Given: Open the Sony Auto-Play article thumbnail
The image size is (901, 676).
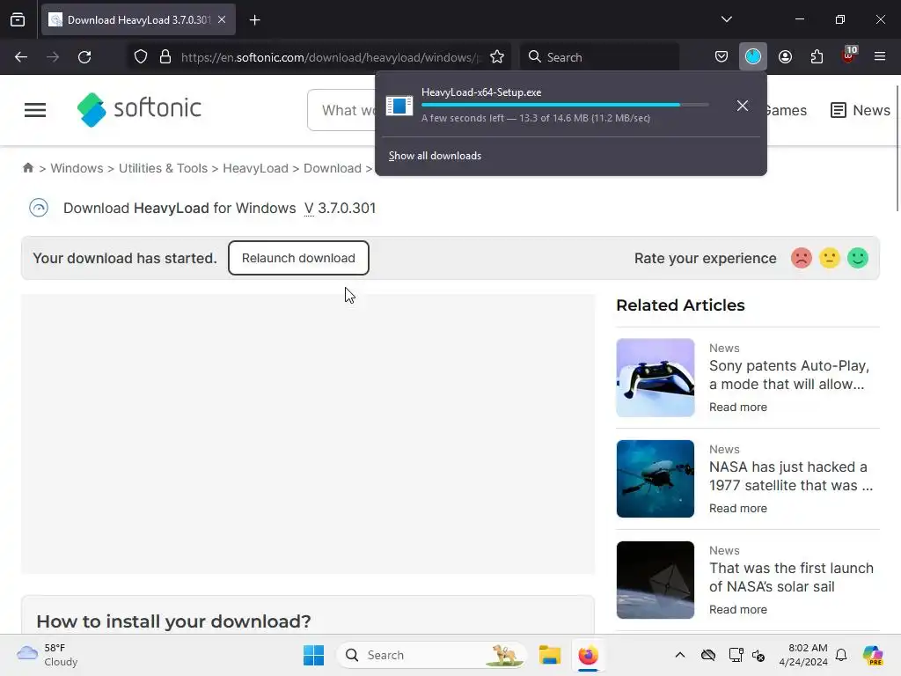Looking at the screenshot, I should click(x=655, y=378).
